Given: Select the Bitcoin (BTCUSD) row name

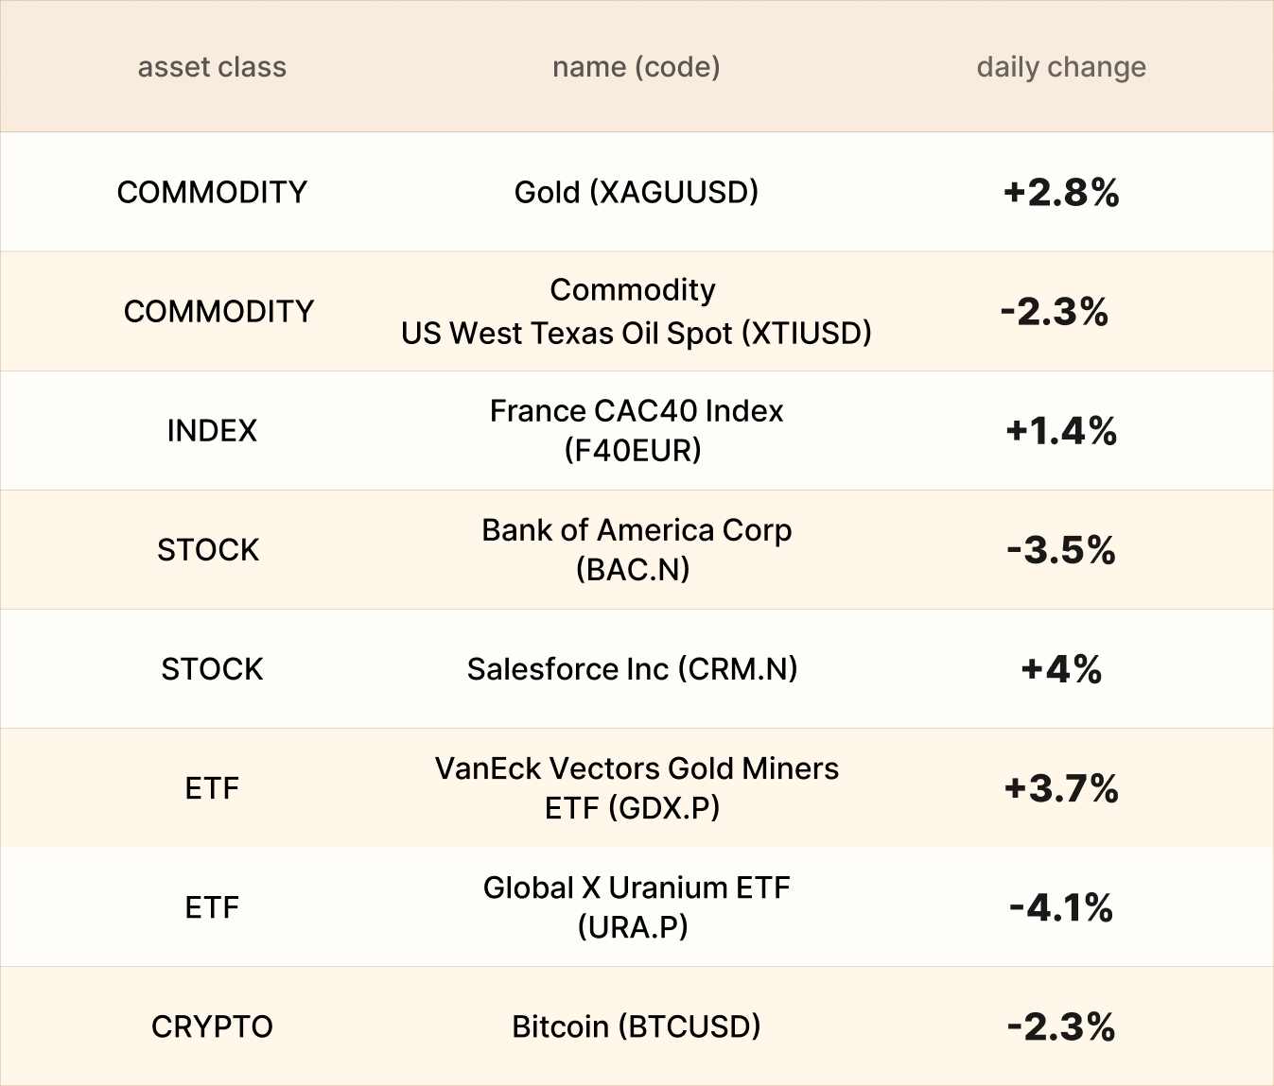Looking at the screenshot, I should 636,1026.
